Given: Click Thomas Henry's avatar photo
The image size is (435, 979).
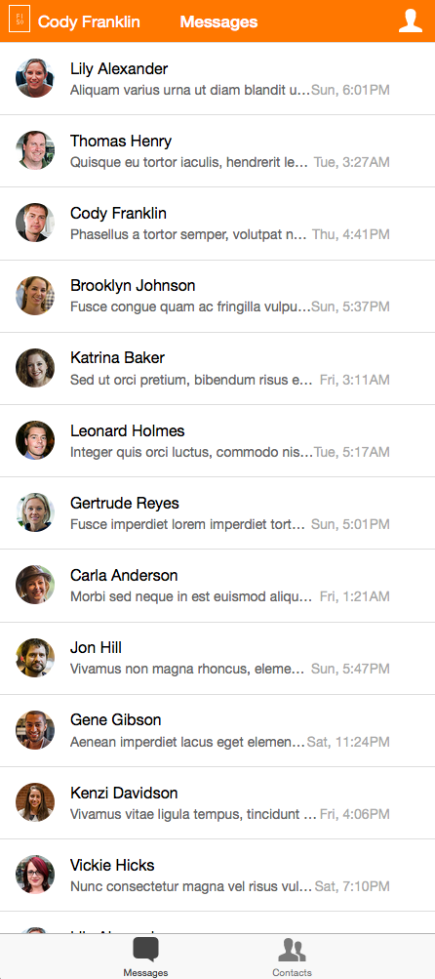Looking at the screenshot, I should pyautogui.click(x=35, y=150).
